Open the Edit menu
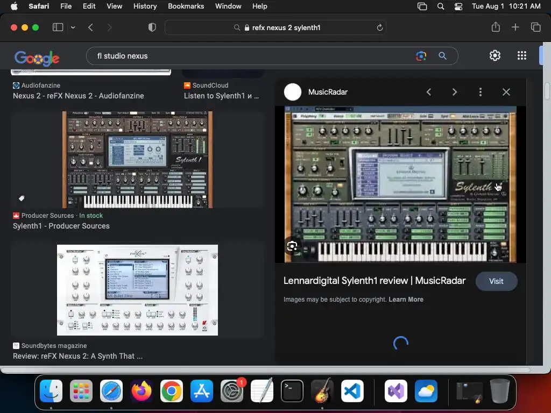 tap(89, 6)
